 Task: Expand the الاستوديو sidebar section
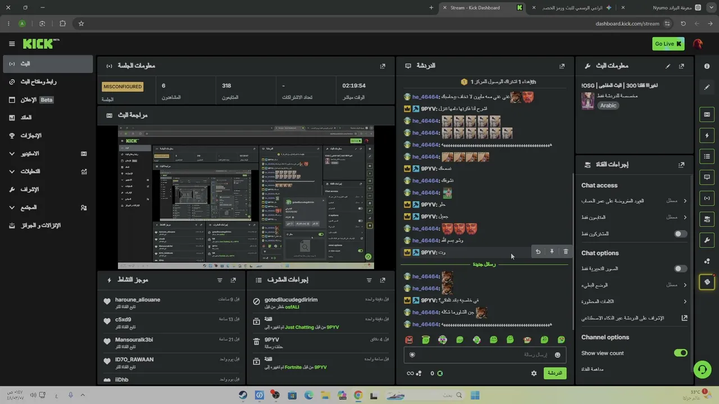click(x=47, y=154)
